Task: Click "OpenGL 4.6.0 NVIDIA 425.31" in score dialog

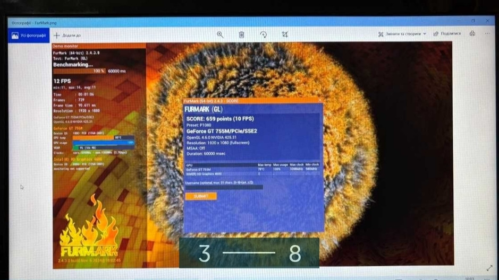Action: [x=212, y=137]
